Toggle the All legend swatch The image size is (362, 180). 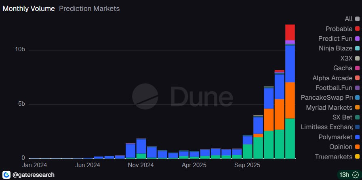pos(358,19)
